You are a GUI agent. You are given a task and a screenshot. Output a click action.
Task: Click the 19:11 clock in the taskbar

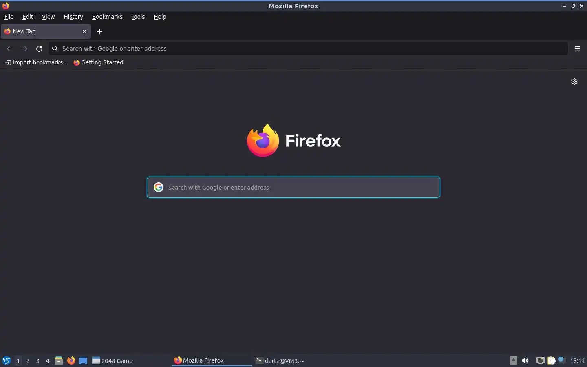click(x=577, y=360)
